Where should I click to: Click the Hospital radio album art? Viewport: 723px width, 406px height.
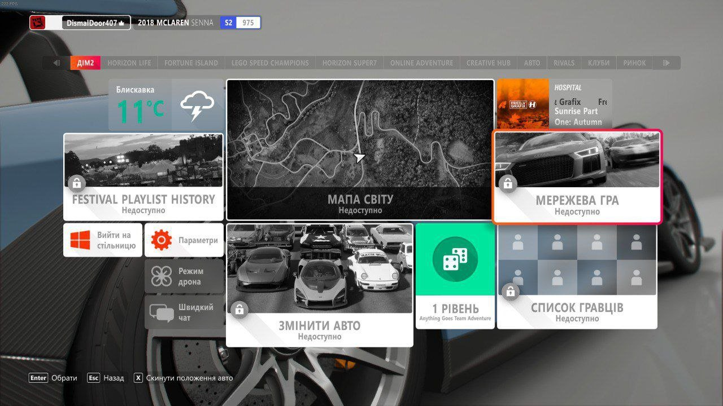tap(522, 104)
